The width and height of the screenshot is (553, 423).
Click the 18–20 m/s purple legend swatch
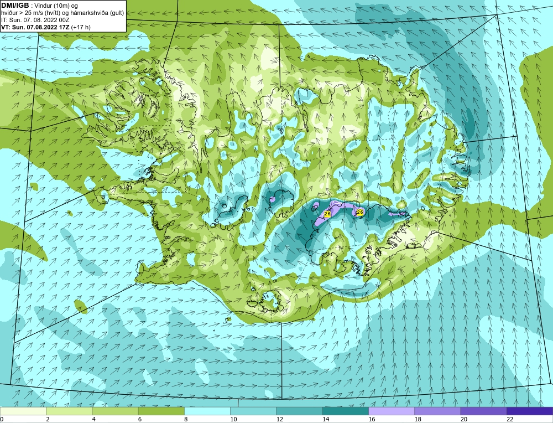(x=437, y=411)
